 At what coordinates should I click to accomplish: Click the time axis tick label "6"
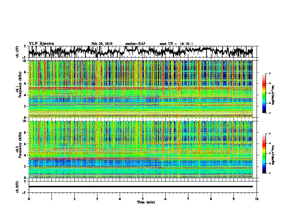166,199
